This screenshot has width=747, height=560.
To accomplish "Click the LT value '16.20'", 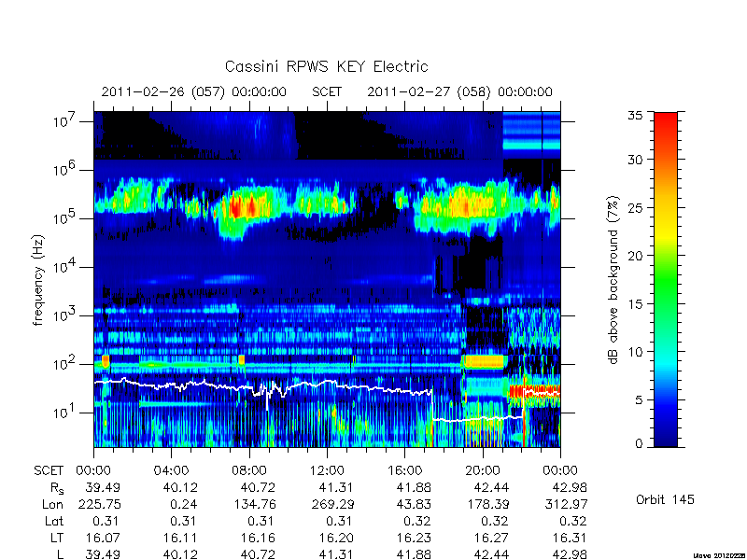I will pyautogui.click(x=336, y=539).
